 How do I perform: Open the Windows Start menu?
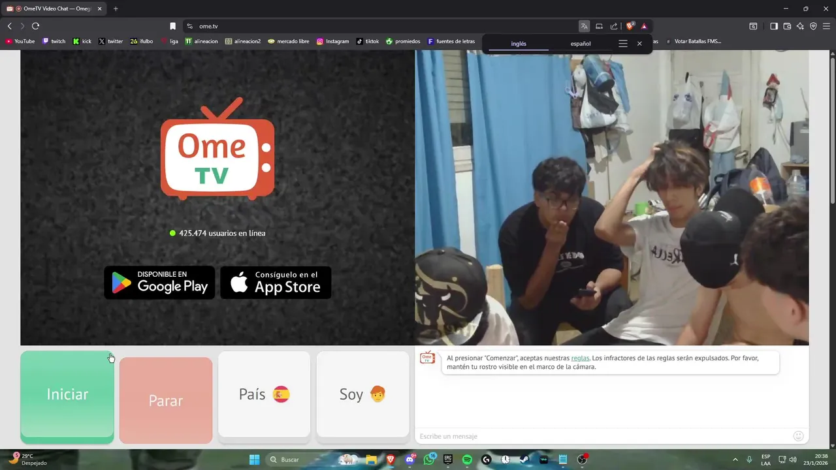click(x=255, y=460)
